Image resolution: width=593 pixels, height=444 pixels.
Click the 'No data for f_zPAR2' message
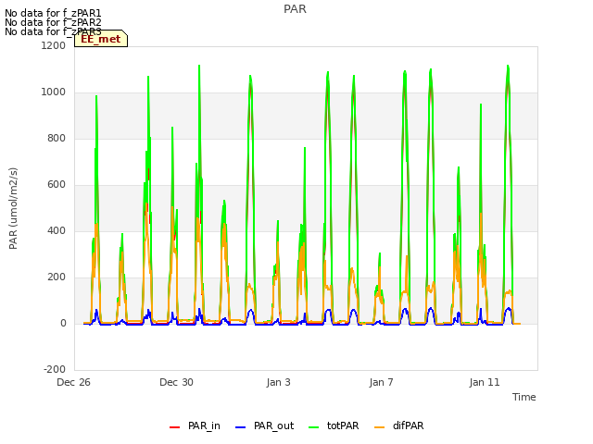53,22
